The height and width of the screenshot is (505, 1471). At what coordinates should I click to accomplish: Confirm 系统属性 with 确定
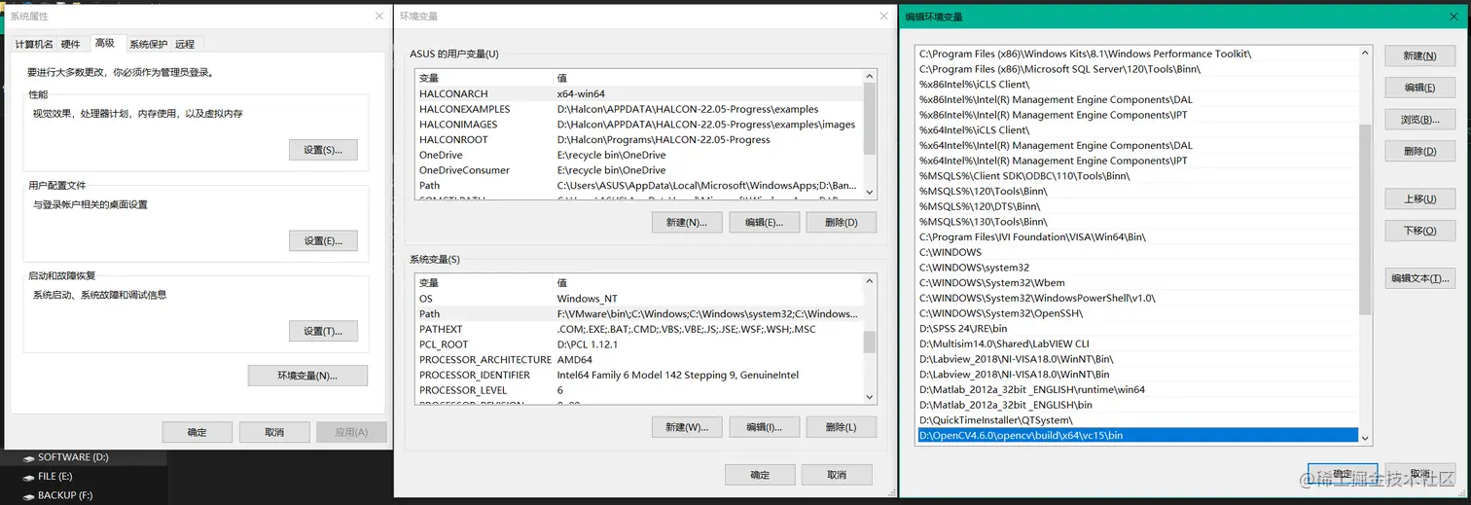[x=197, y=432]
